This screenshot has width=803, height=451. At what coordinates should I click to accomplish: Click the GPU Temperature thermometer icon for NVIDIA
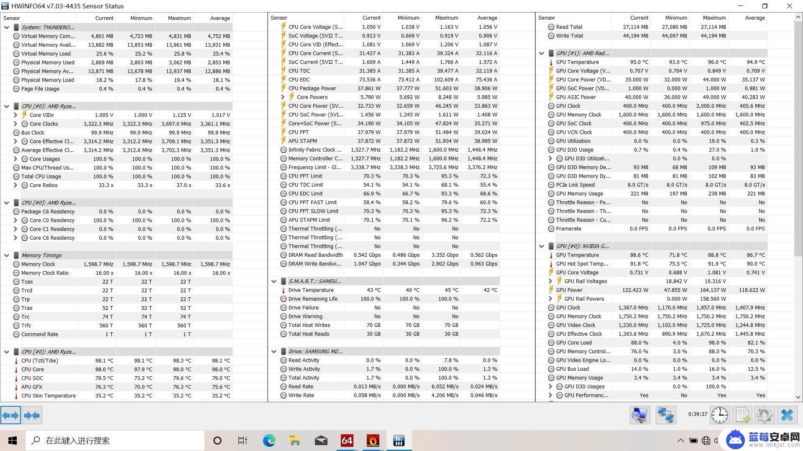[551, 255]
